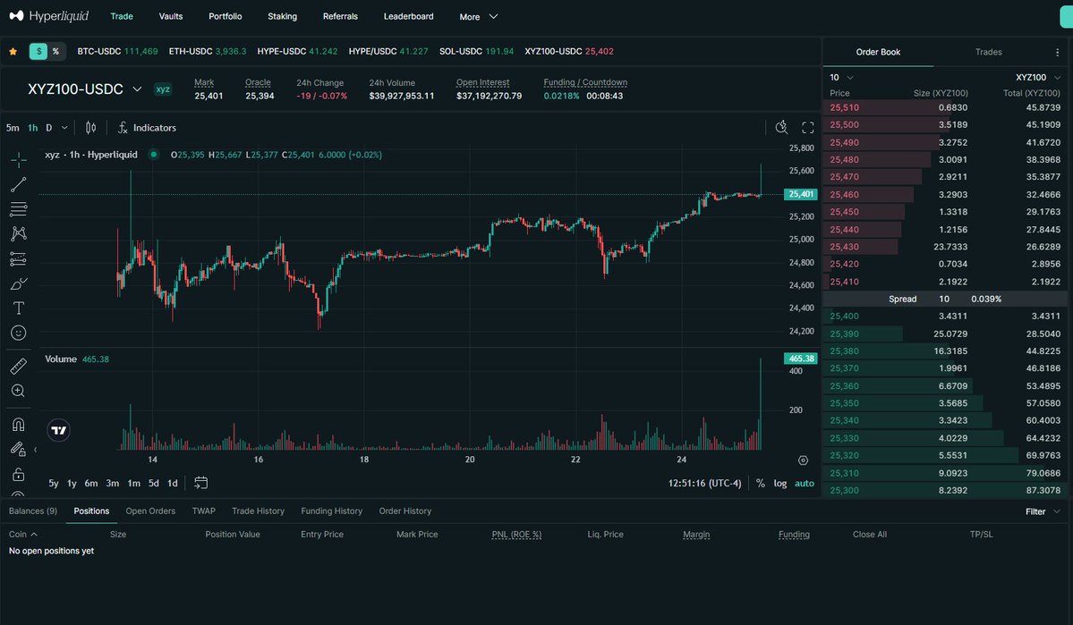Toggle auto price scale
The height and width of the screenshot is (625, 1073).
804,484
